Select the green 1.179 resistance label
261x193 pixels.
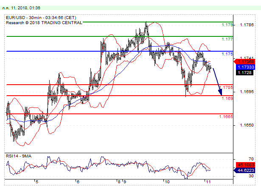tap(227, 25)
